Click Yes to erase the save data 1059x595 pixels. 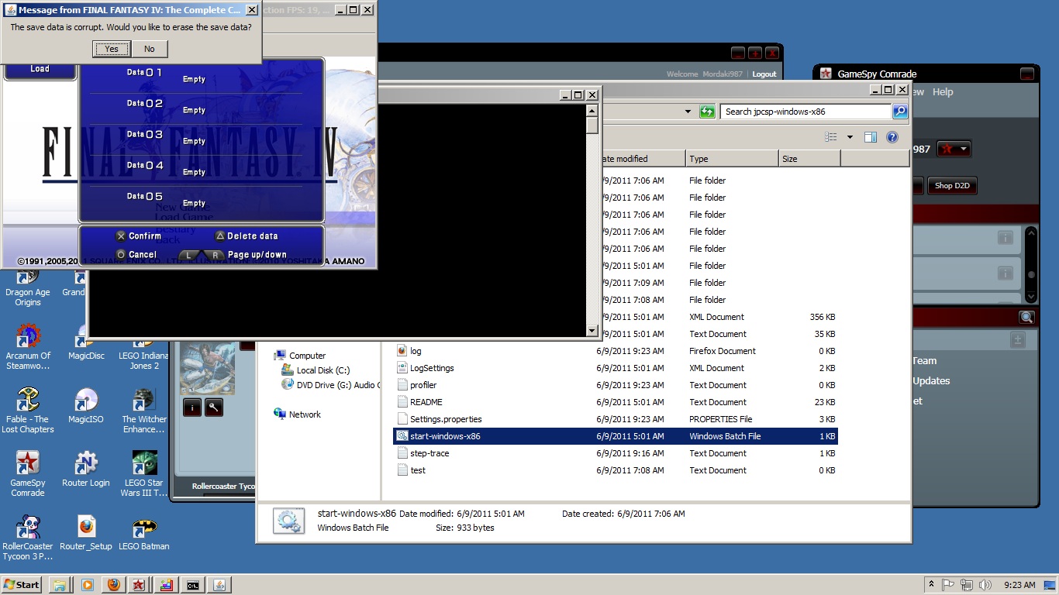click(112, 49)
